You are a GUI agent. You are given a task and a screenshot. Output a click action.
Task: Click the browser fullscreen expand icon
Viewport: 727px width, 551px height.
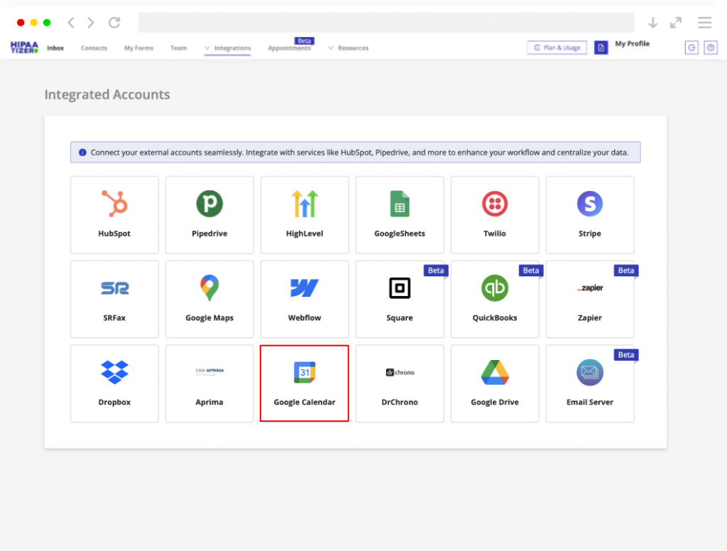676,22
